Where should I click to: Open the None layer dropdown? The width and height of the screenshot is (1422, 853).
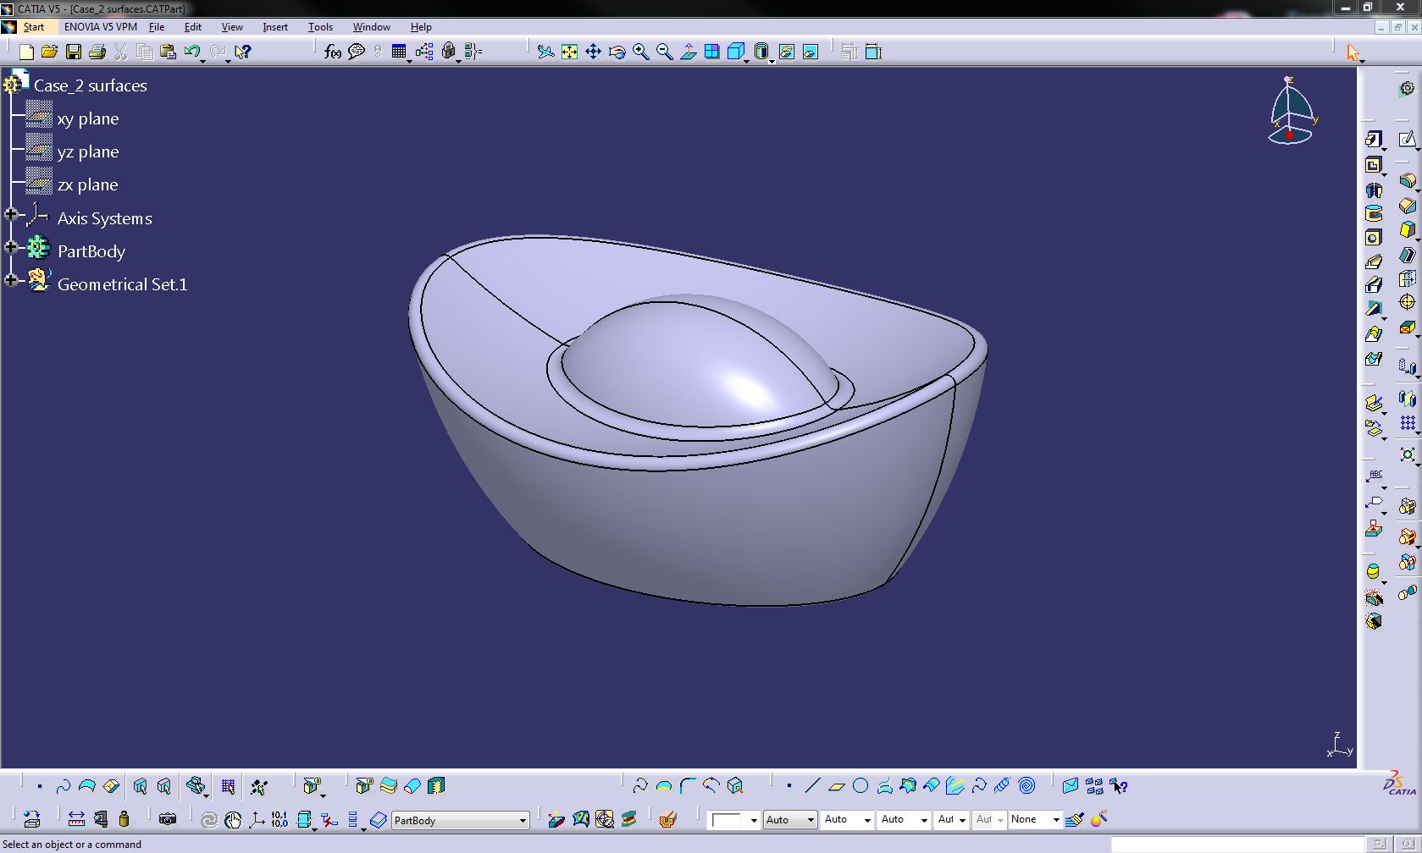[1055, 820]
